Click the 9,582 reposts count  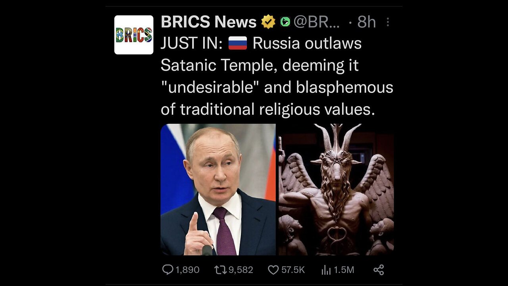241,270
